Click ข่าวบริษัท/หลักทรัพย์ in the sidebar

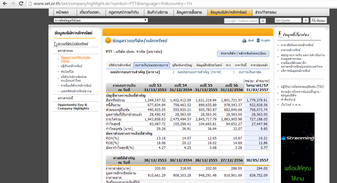73,44
